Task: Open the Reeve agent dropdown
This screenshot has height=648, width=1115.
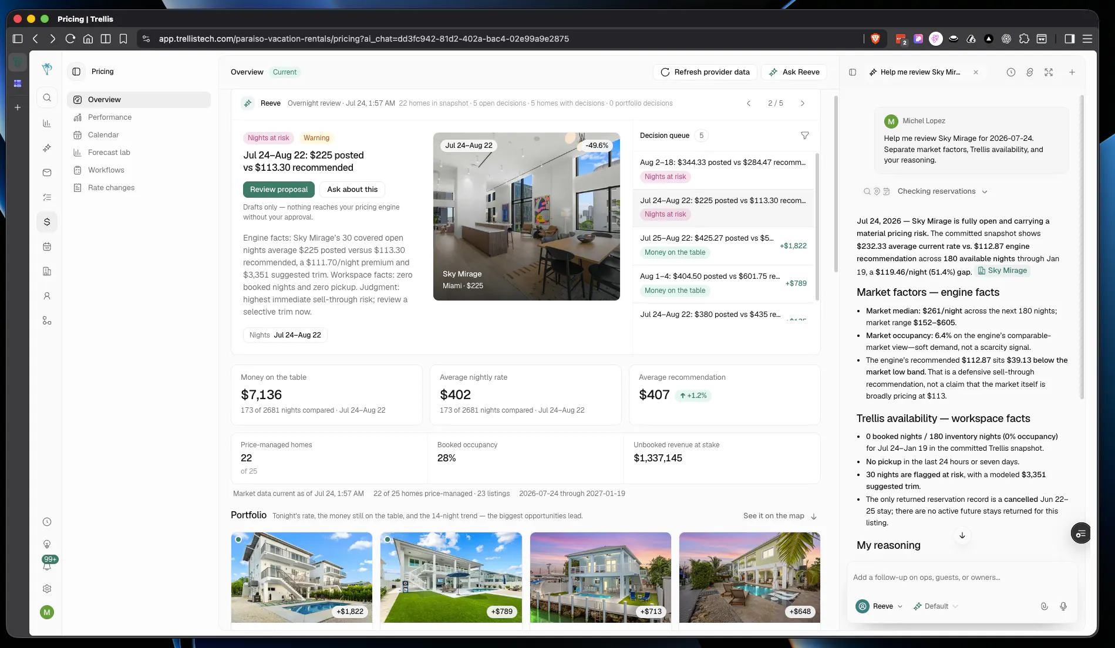Action: coord(880,606)
